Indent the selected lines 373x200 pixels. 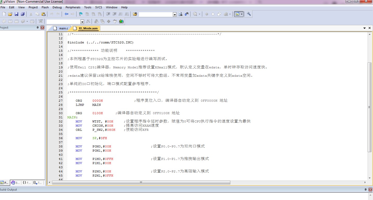(x=108, y=14)
